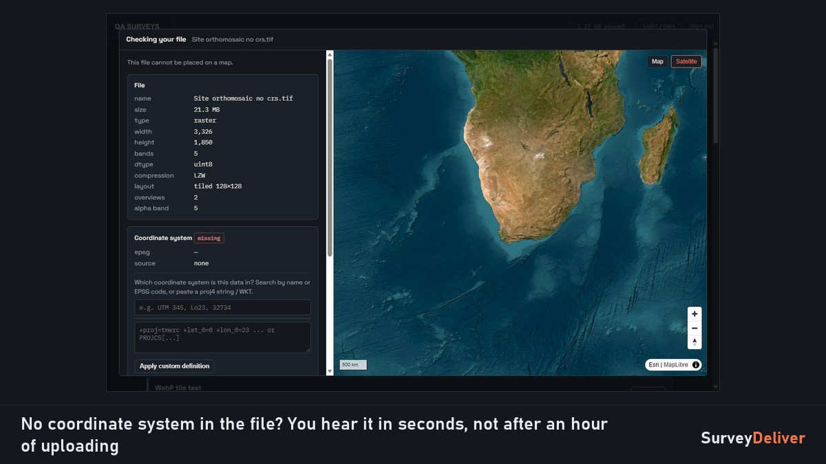The image size is (826, 464).
Task: Select the height value '1,850'
Action: (x=203, y=142)
